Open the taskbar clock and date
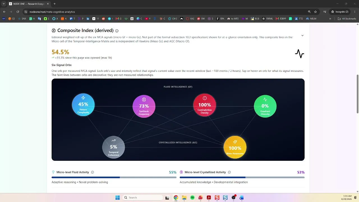The width and height of the screenshot is (359, 202). [347, 198]
